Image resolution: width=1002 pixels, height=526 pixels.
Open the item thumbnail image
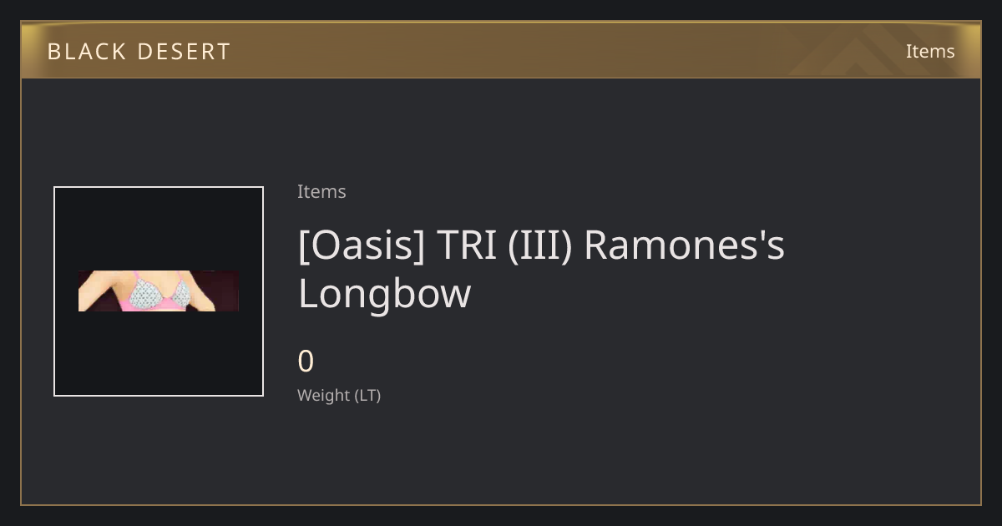pos(159,291)
